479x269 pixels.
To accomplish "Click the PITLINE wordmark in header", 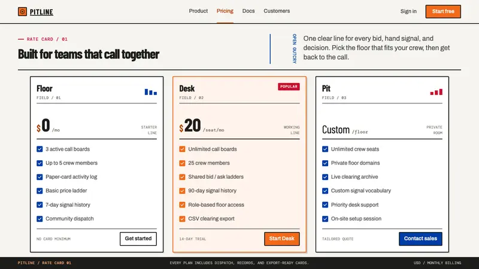I will [x=41, y=12].
